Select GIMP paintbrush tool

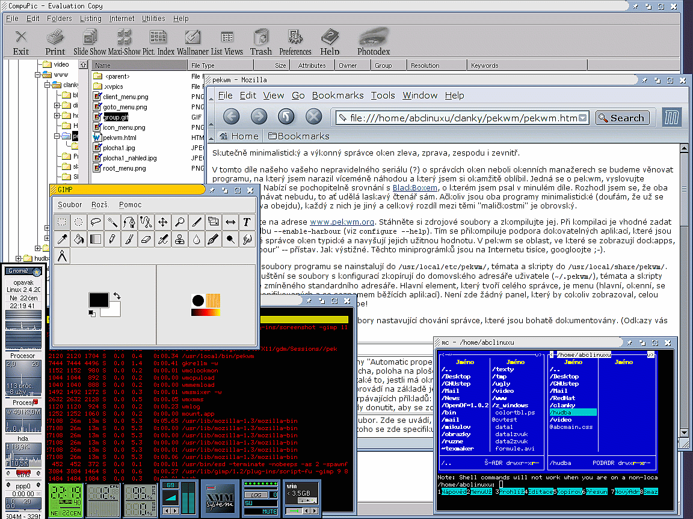[x=129, y=239]
